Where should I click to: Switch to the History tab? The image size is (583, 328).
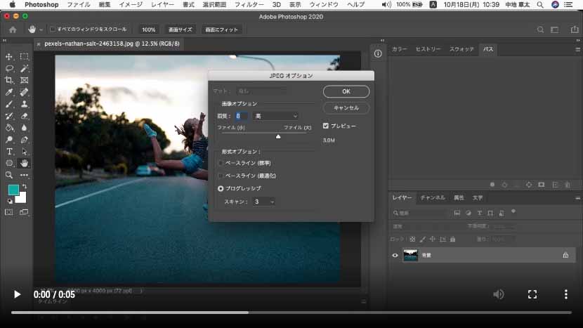tap(428, 49)
